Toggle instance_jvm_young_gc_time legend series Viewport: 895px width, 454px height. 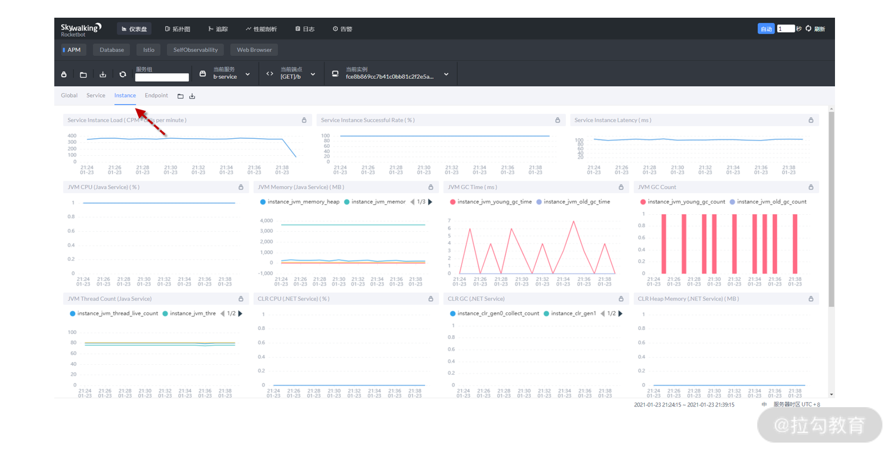[491, 202]
